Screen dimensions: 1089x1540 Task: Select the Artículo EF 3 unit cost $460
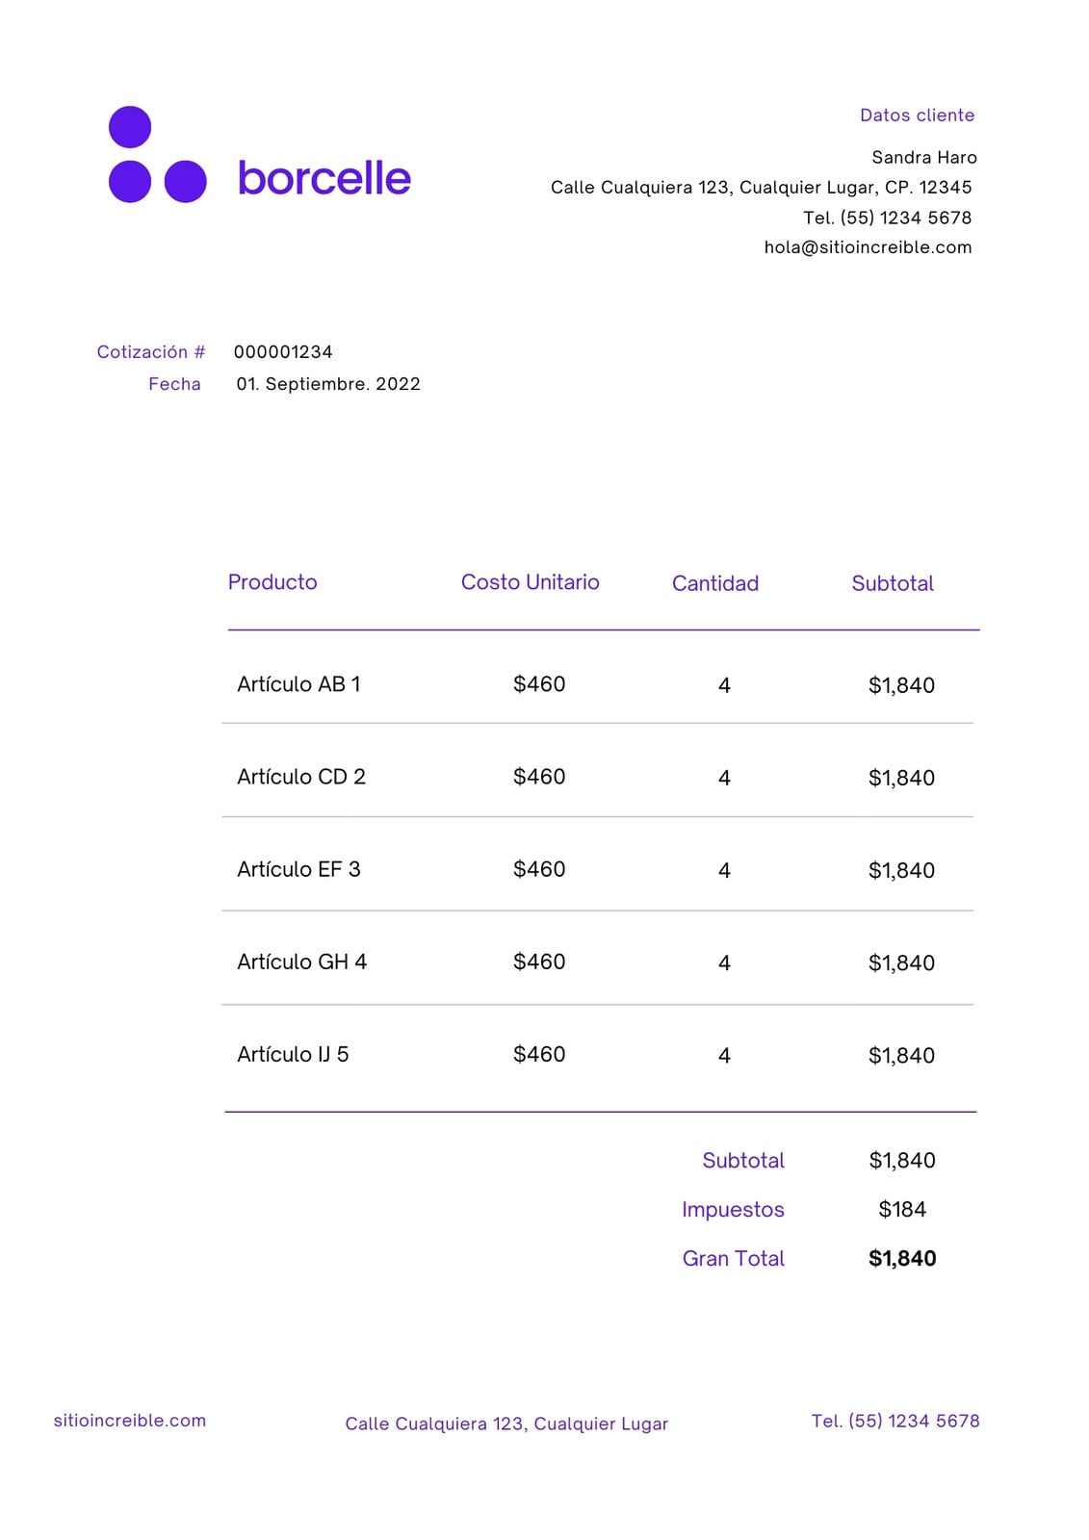[539, 869]
